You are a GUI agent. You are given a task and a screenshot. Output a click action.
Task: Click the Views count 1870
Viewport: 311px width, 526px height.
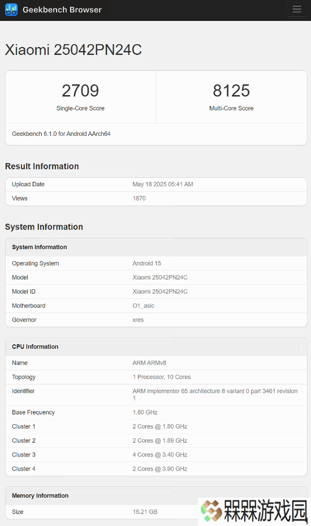click(139, 198)
